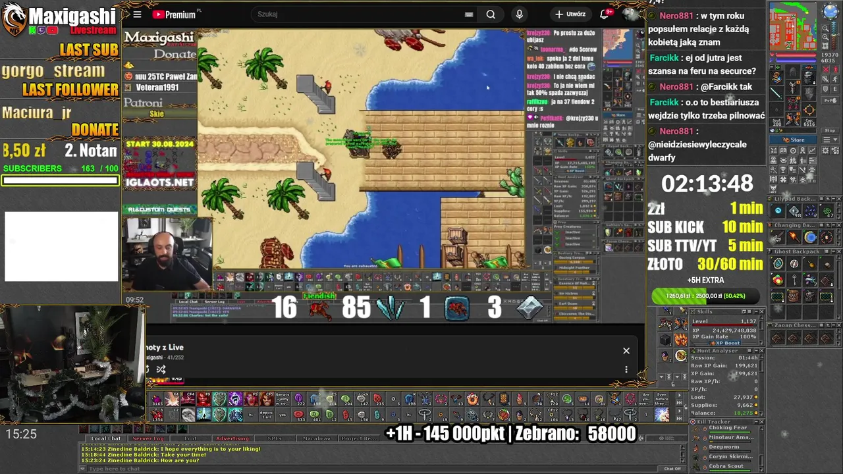Click the helmet equipment slot
The height and width of the screenshot is (474, 843).
793,72
